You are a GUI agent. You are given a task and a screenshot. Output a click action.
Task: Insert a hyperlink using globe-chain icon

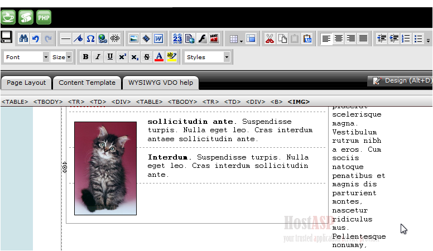(x=103, y=38)
